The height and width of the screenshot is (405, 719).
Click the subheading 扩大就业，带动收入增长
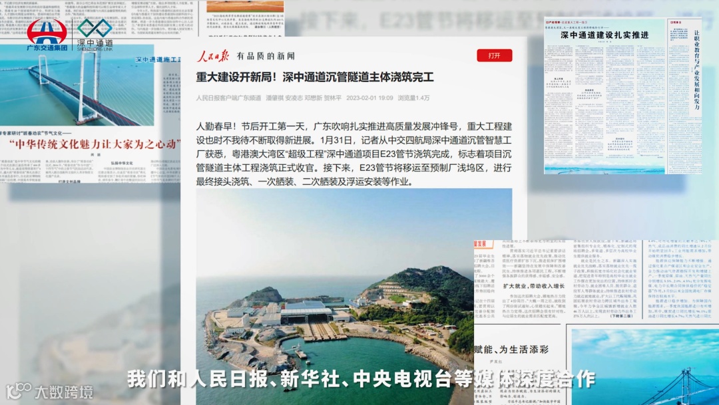click(534, 286)
